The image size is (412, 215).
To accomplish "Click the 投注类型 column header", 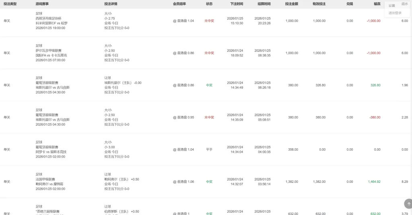I will coord(10,4).
